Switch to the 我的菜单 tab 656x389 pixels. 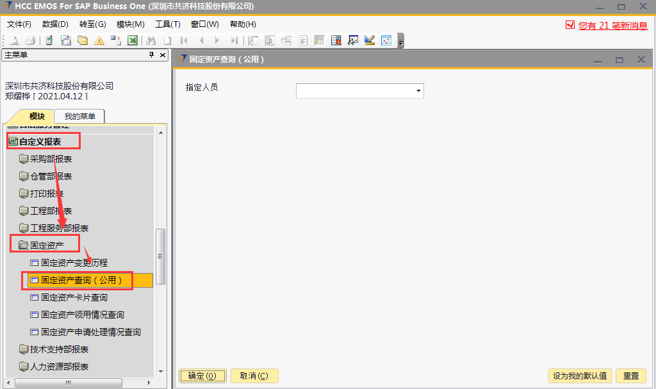click(79, 116)
